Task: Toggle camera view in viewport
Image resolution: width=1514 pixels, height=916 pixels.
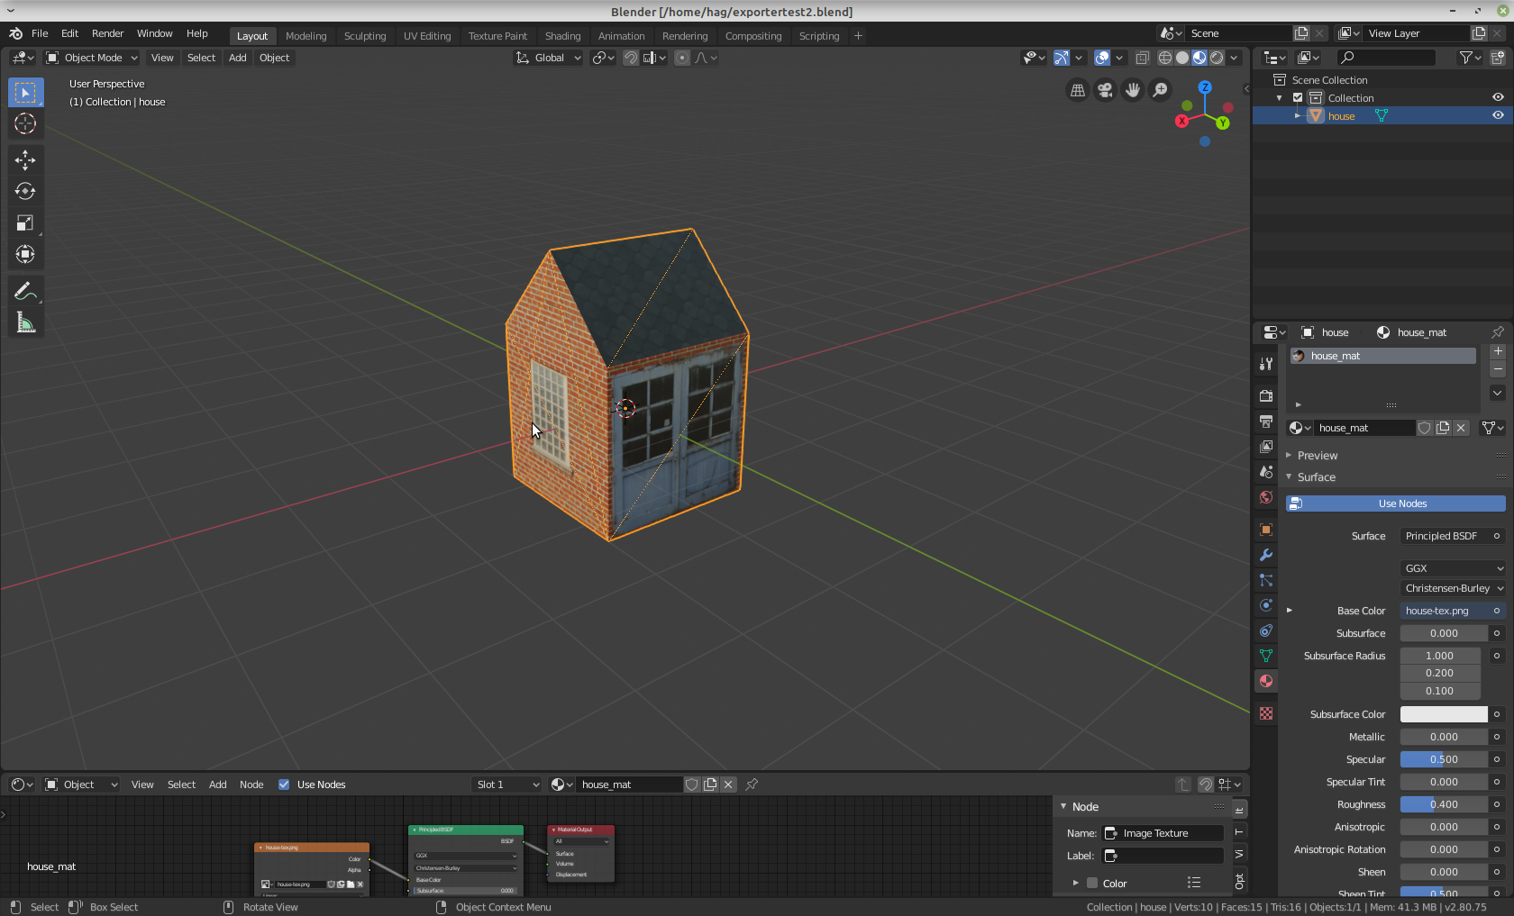Action: pyautogui.click(x=1105, y=90)
